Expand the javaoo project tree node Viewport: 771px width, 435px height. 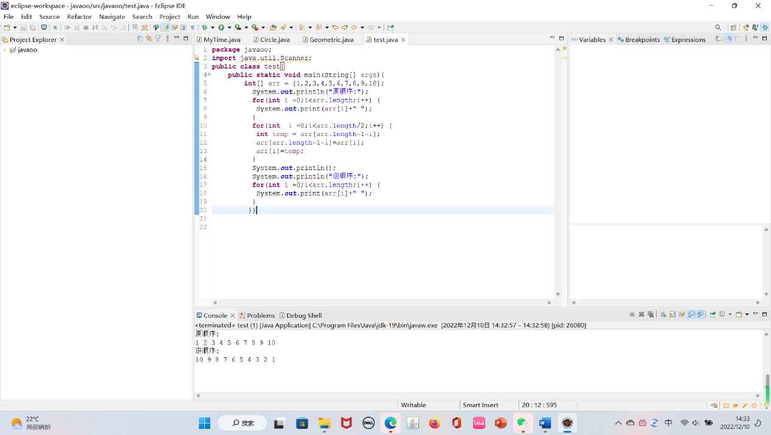[5, 50]
